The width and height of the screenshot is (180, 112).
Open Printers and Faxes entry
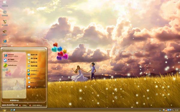tap(34, 78)
